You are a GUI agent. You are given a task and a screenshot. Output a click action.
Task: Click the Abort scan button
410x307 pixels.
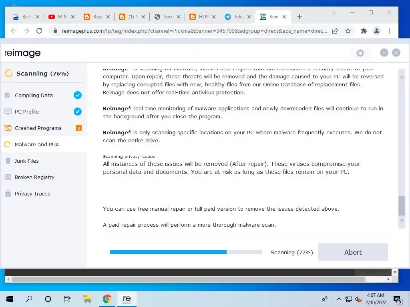(353, 252)
